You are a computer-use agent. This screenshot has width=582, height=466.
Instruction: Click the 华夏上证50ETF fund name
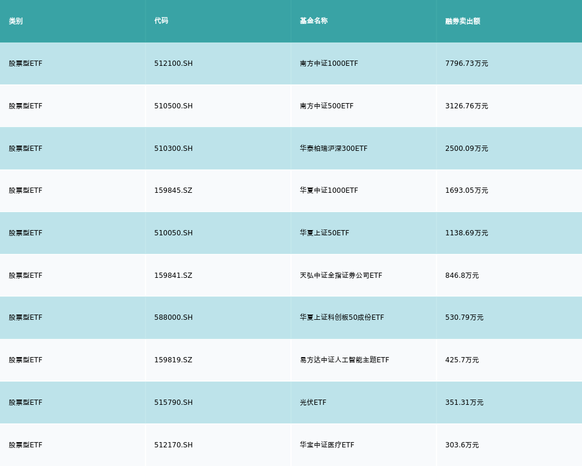[324, 233]
